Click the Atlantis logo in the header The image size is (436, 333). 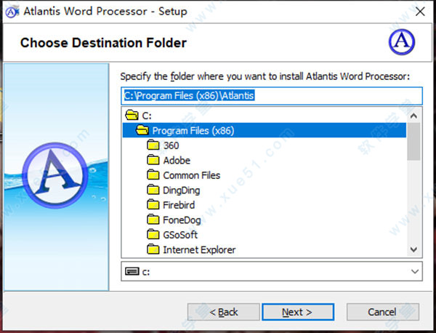(402, 42)
